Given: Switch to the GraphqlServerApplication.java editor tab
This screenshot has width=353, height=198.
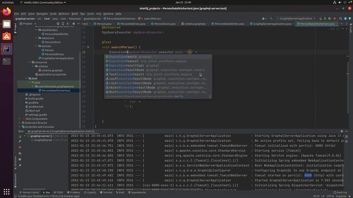Looking at the screenshot, I should [x=271, y=24].
